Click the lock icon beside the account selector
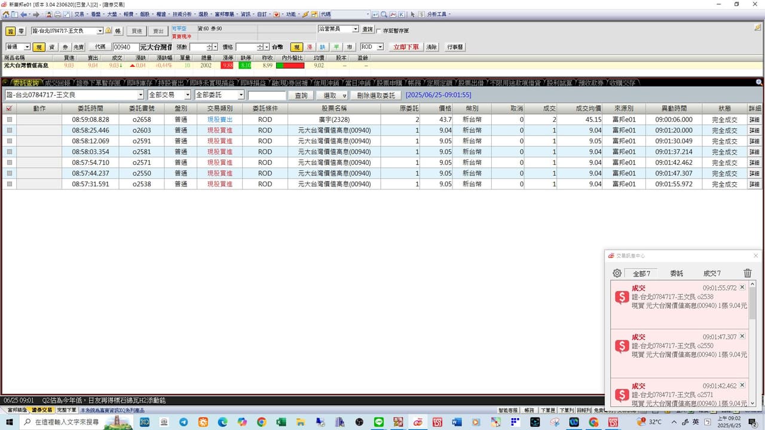765x430 pixels. point(108,30)
